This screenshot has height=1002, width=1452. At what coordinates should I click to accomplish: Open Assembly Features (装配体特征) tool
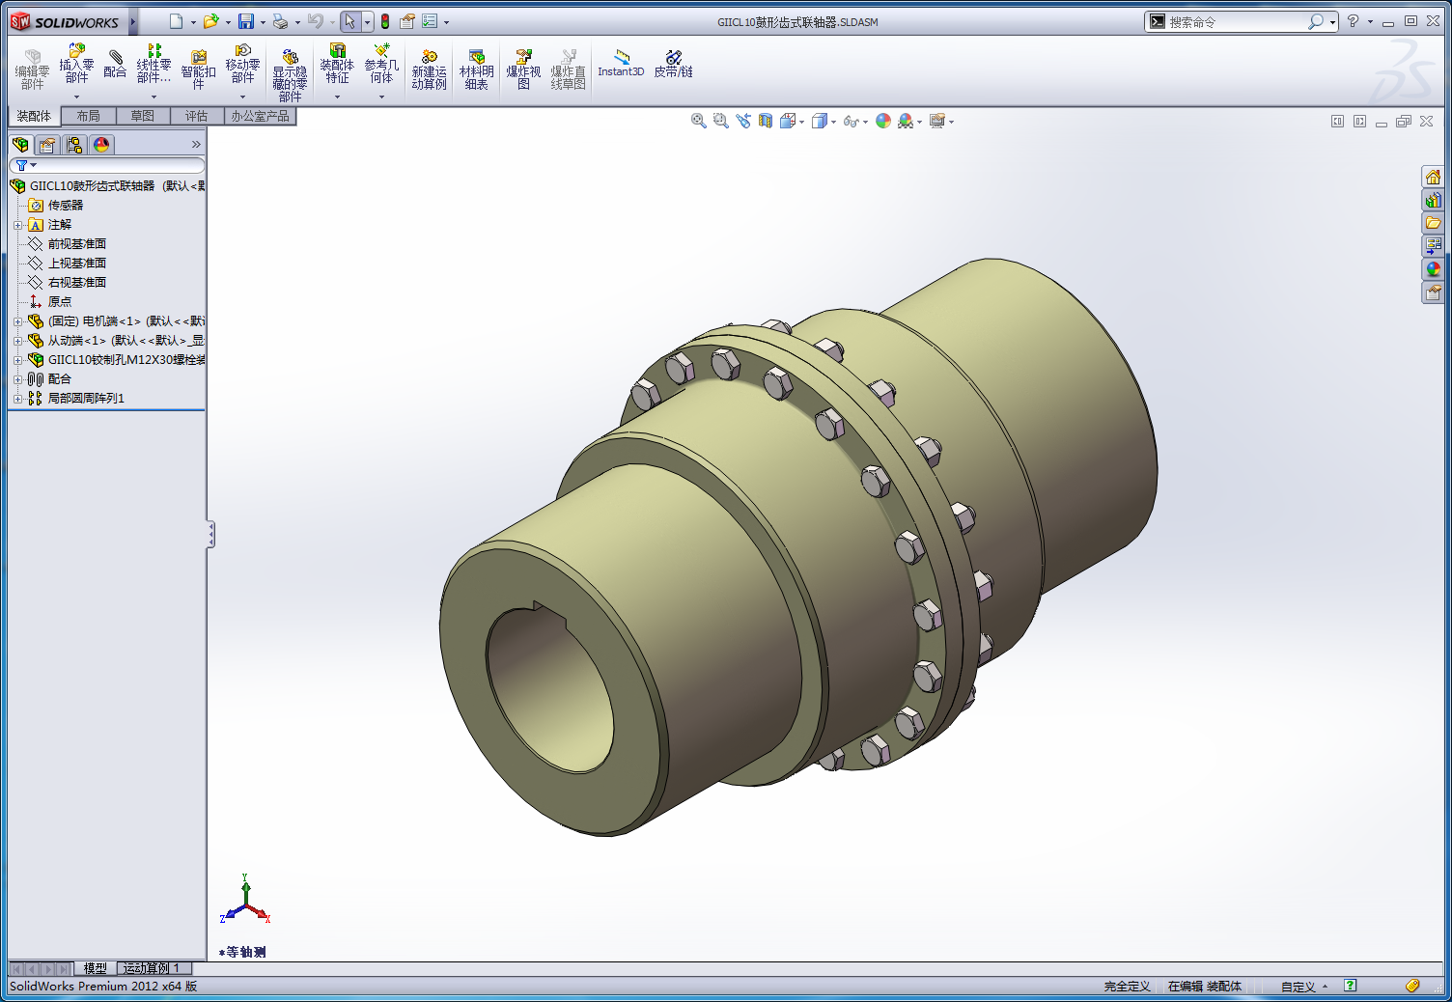click(337, 63)
